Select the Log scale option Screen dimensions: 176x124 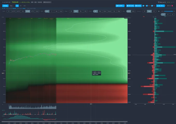click(x=56, y=11)
